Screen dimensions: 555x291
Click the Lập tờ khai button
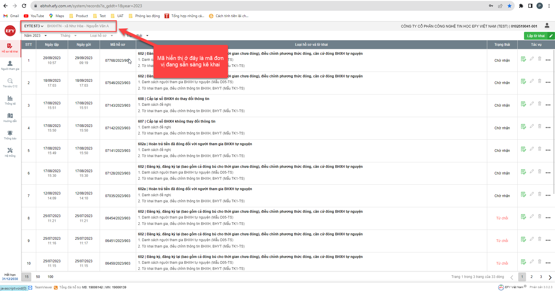[x=539, y=36]
